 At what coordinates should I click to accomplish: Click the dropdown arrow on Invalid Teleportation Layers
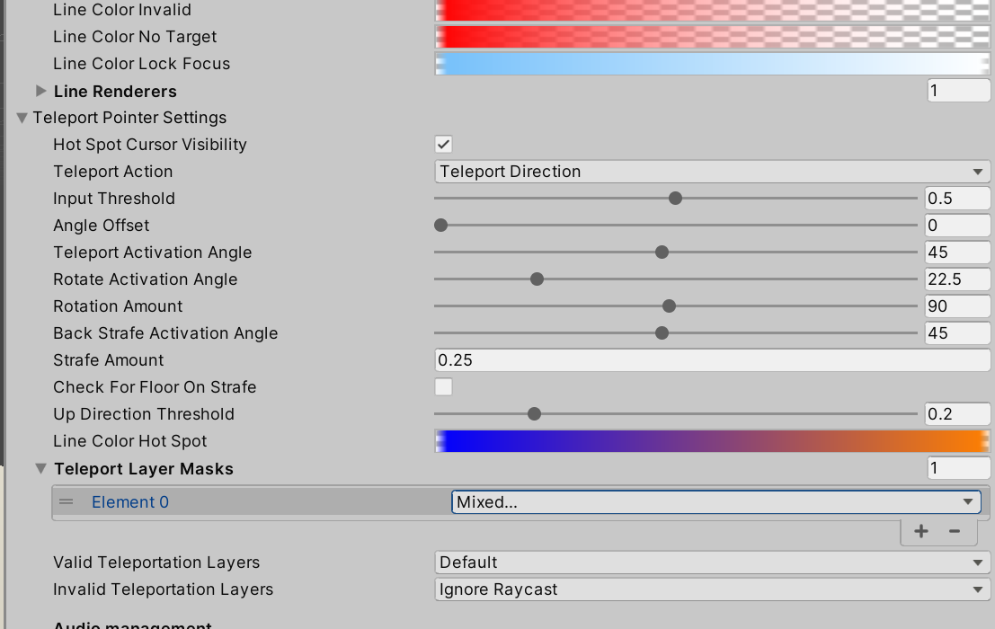978,589
